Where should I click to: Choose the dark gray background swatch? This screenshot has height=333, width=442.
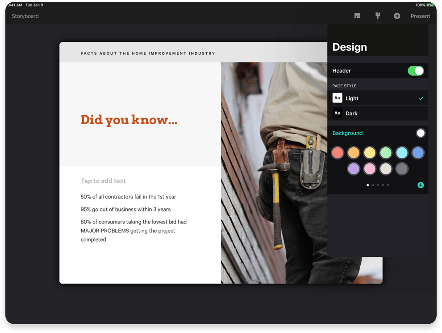[402, 169]
